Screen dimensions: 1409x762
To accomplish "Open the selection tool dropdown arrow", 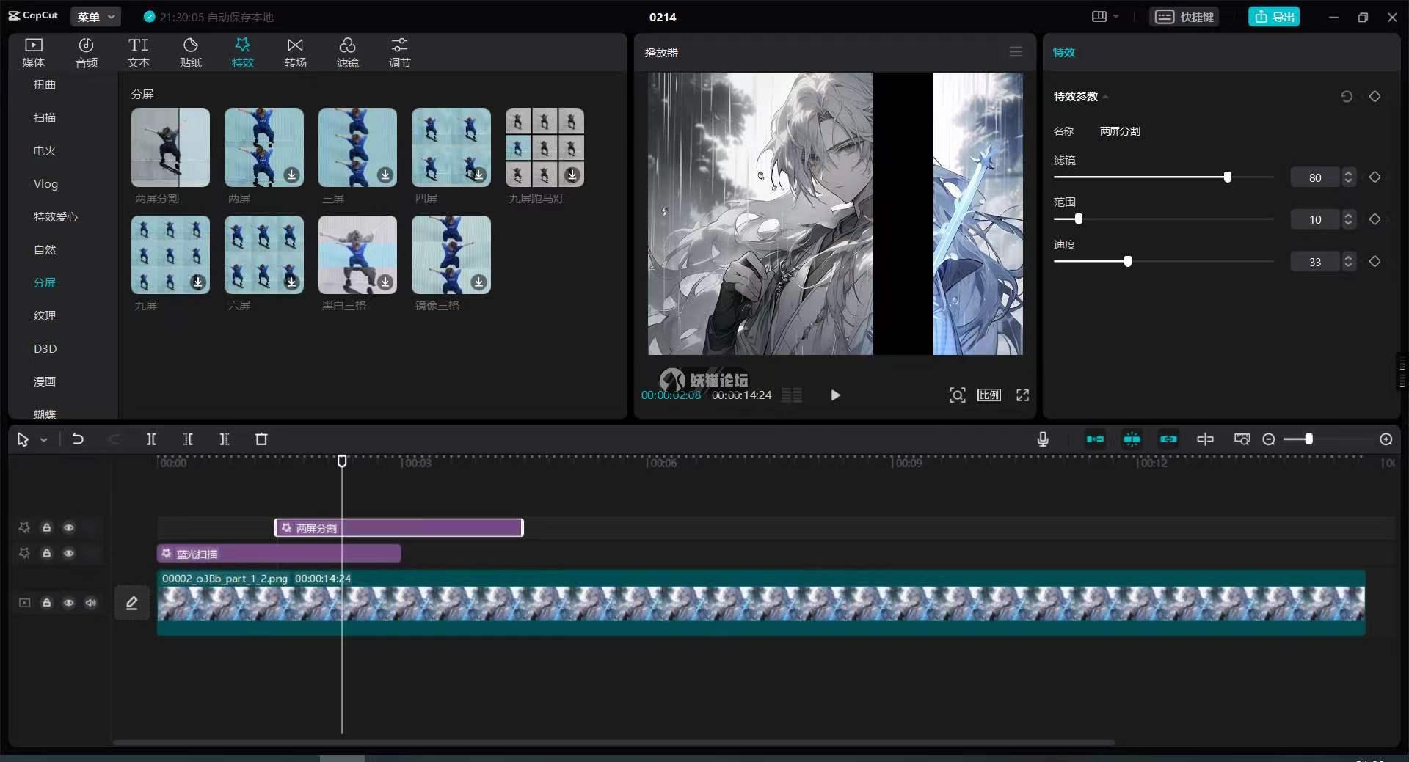I will coord(44,440).
